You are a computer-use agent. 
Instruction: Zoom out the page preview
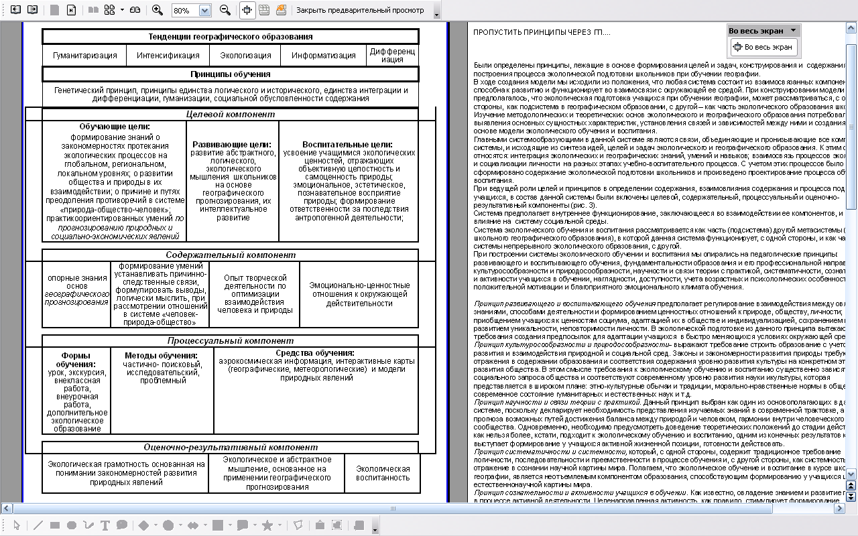click(x=225, y=10)
